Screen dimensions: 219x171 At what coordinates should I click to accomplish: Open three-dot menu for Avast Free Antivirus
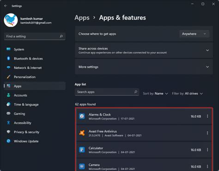207,133
